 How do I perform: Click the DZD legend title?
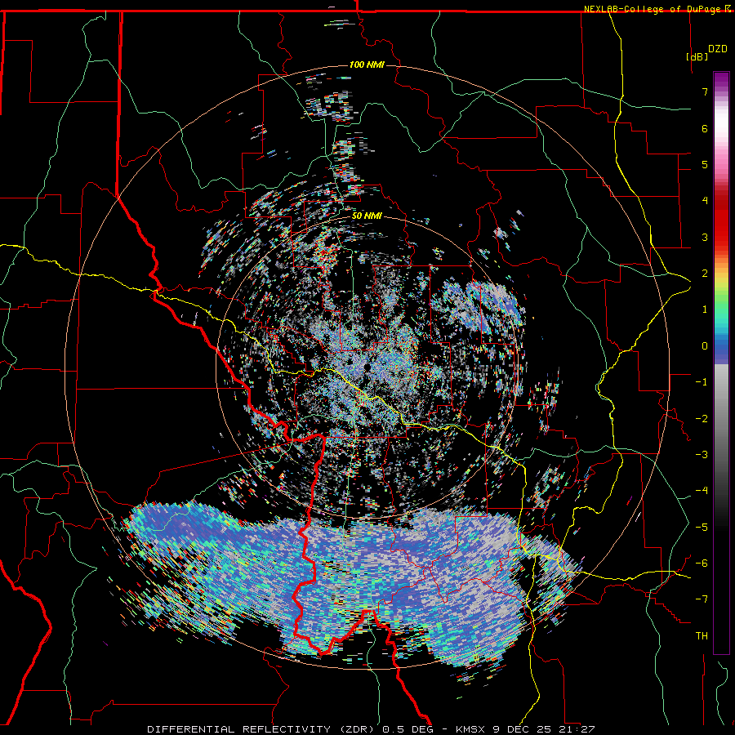coord(718,49)
